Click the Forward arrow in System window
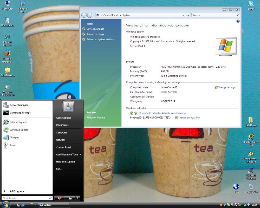260x208 pixels. coord(89,15)
